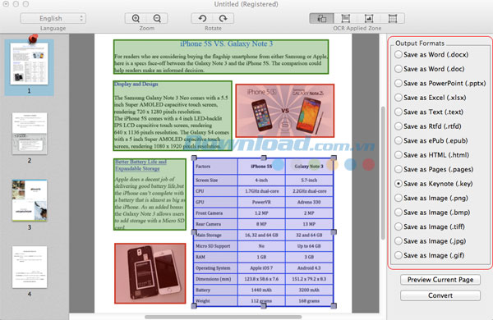Click the '3200 mAh' table cell
This screenshot has height=320, width=493.
point(309,290)
